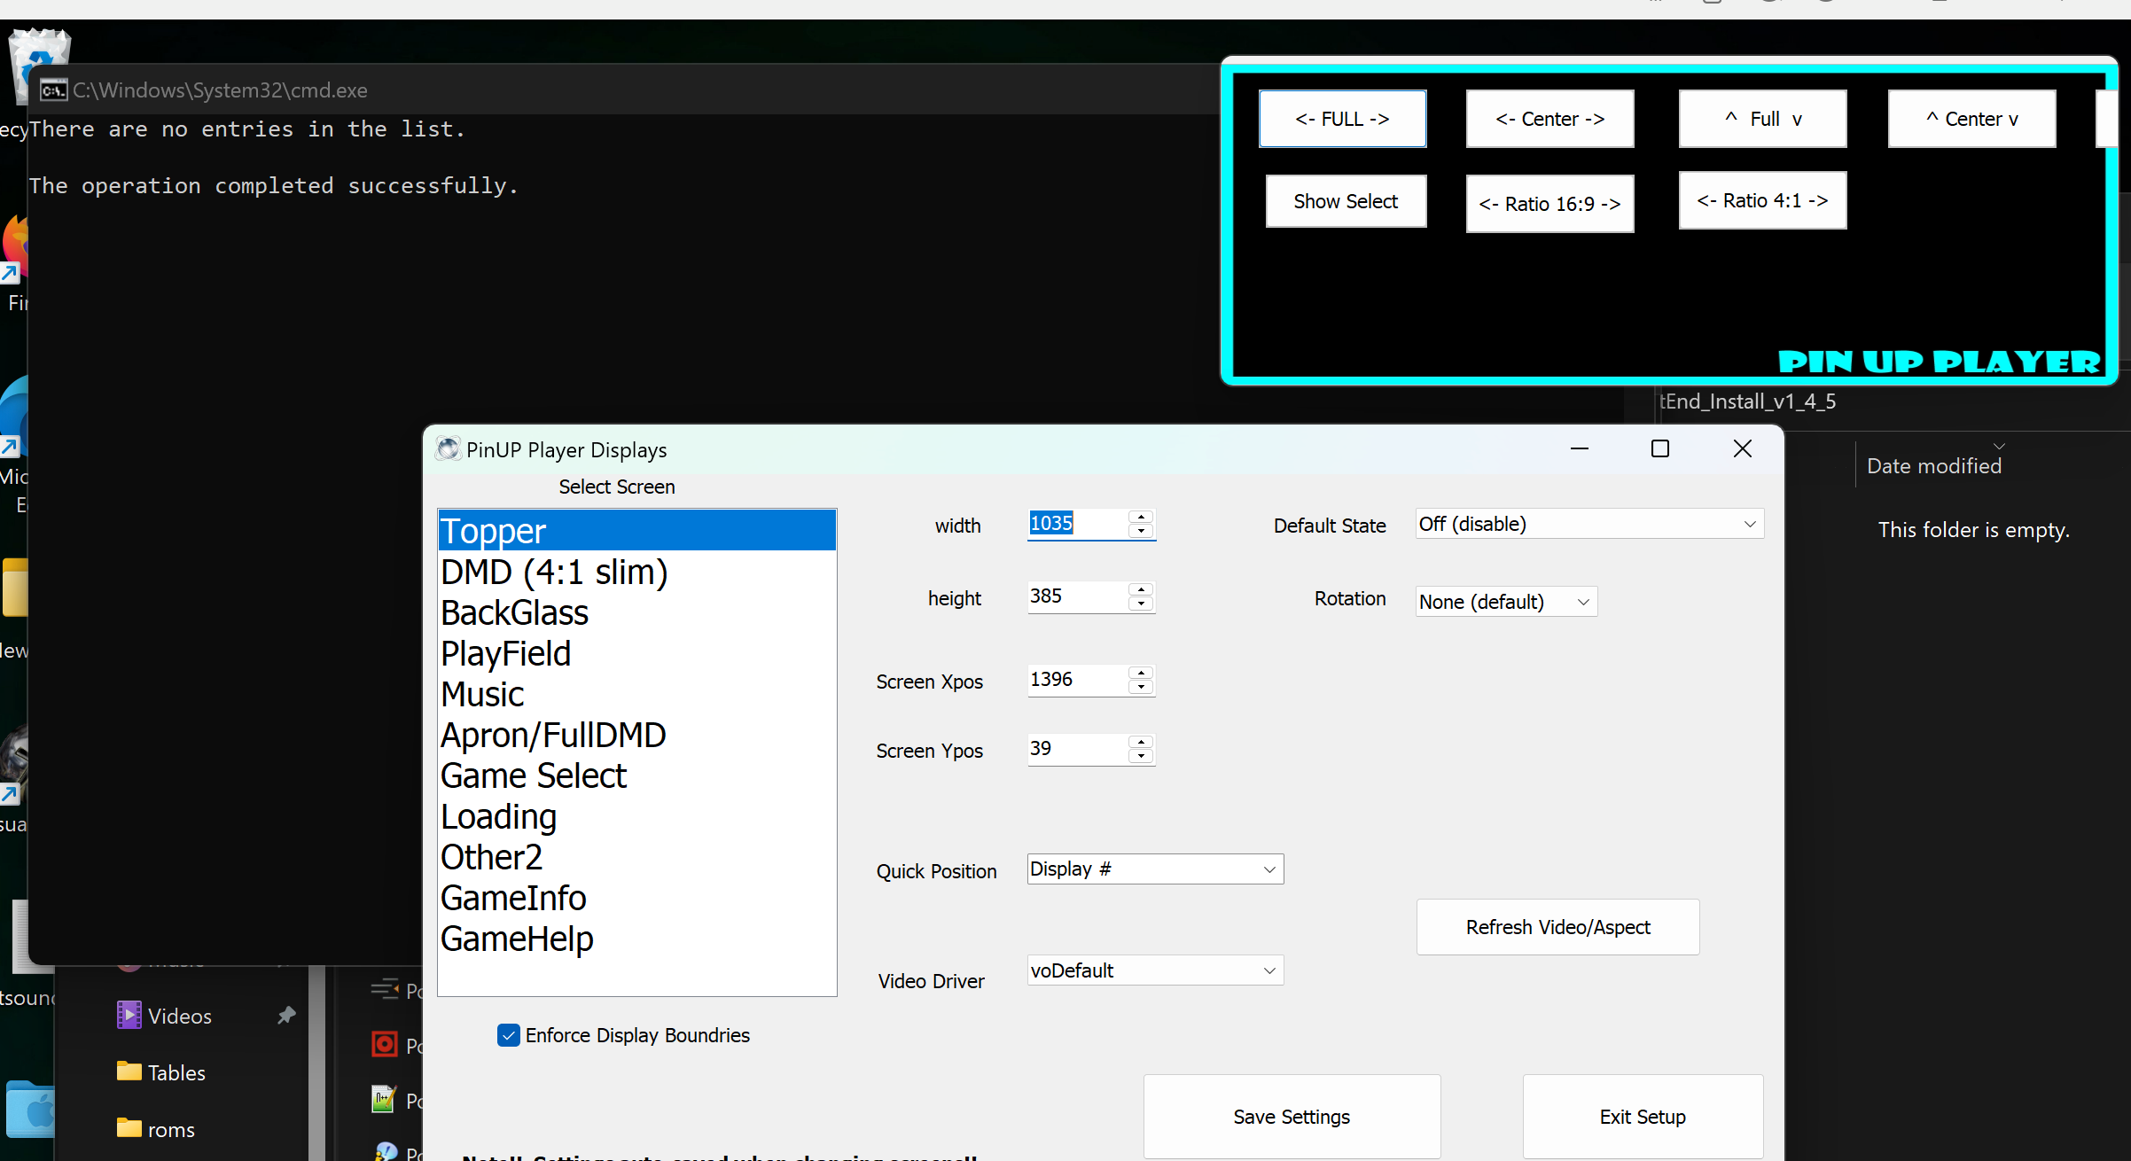This screenshot has height=1161, width=2131.
Task: Click the Save Settings button
Action: (x=1291, y=1116)
